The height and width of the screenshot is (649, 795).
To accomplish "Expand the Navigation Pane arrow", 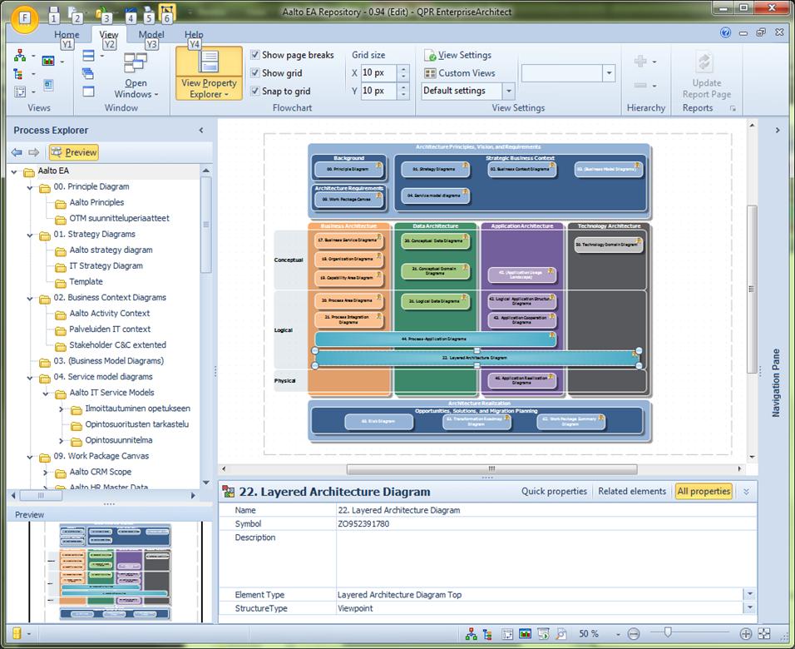I will pyautogui.click(x=778, y=131).
